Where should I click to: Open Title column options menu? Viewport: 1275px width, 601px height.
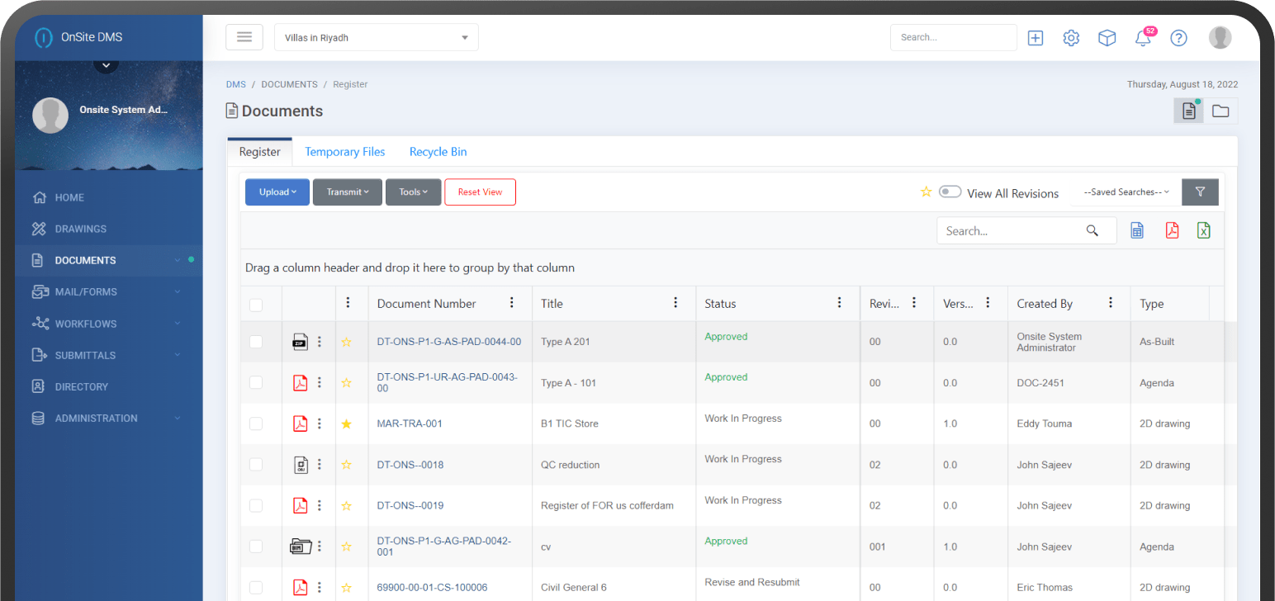[x=675, y=303]
